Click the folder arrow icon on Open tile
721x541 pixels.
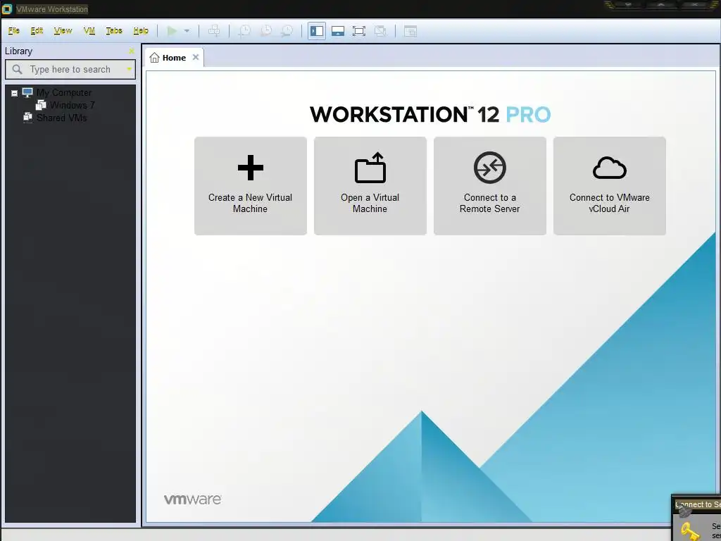tap(370, 168)
